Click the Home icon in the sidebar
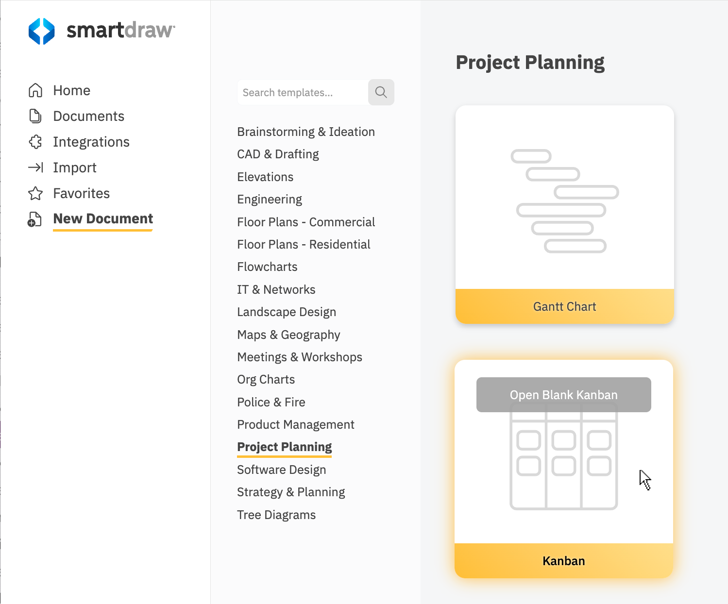 (35, 90)
